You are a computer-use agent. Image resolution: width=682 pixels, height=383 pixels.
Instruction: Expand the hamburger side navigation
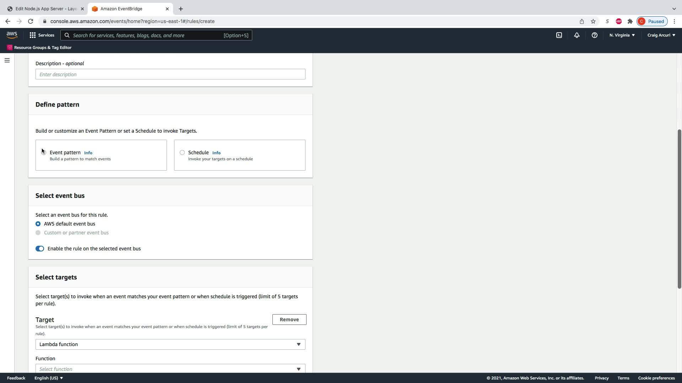point(7,60)
